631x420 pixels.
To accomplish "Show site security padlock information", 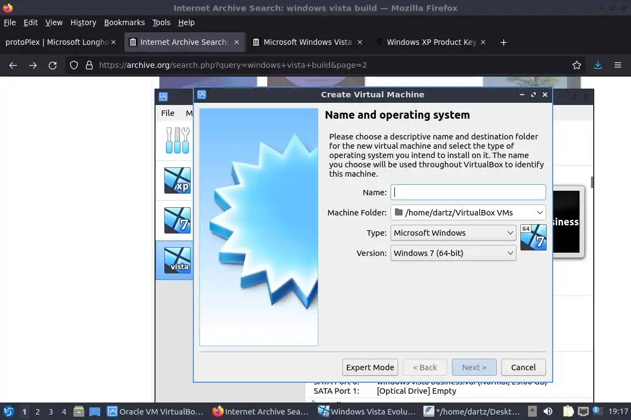I will pyautogui.click(x=89, y=65).
